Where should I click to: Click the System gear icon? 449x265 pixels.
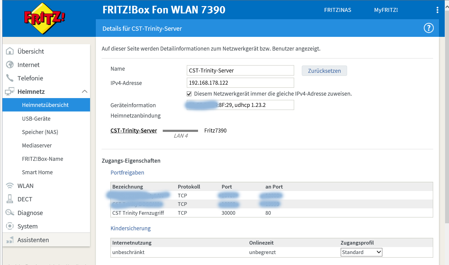pyautogui.click(x=10, y=226)
